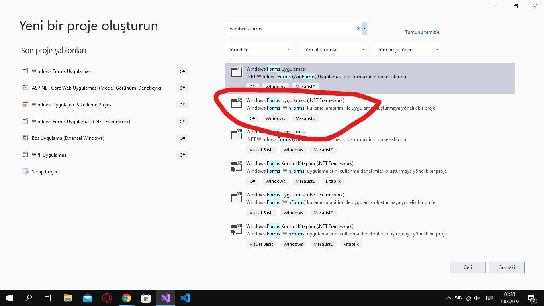This screenshot has width=544, height=306.
Task: Open the Tüm diller language filter
Action: (259, 50)
